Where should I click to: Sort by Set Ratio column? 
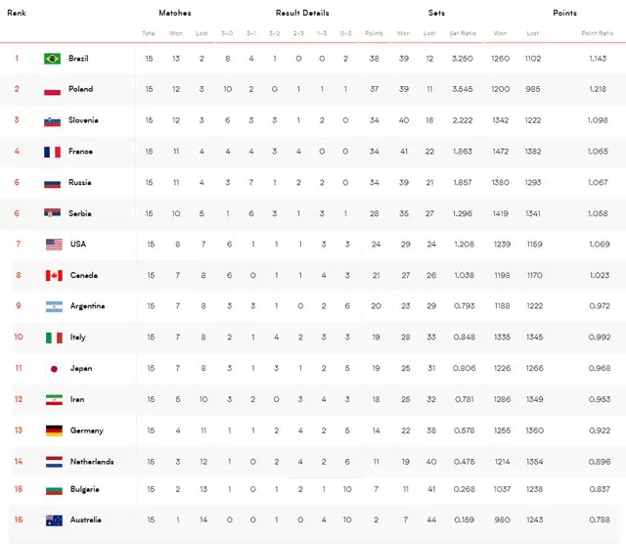point(462,33)
